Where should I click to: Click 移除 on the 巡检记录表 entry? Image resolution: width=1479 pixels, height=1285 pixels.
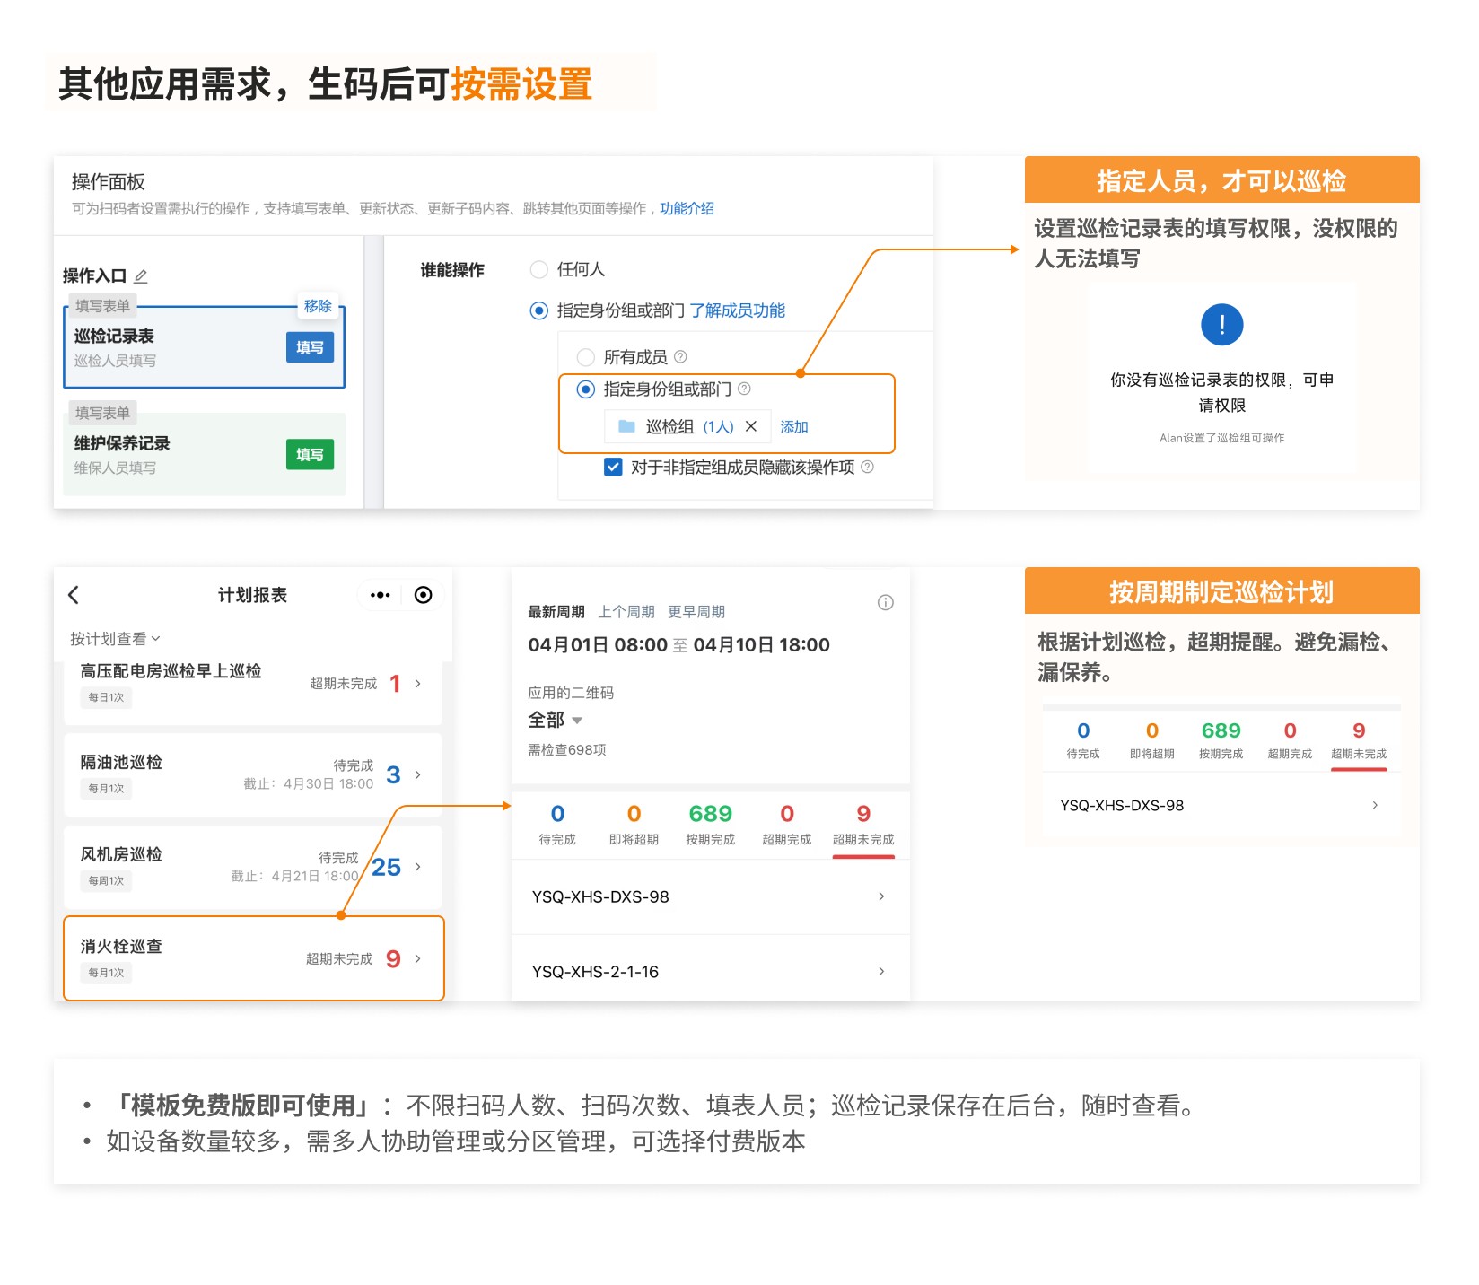coord(318,306)
